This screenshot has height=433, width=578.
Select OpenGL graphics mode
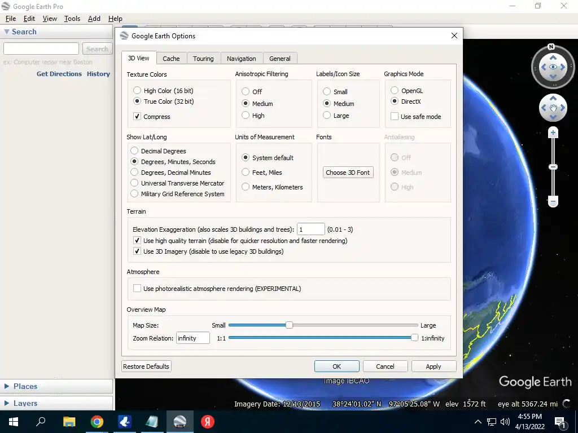(x=395, y=90)
